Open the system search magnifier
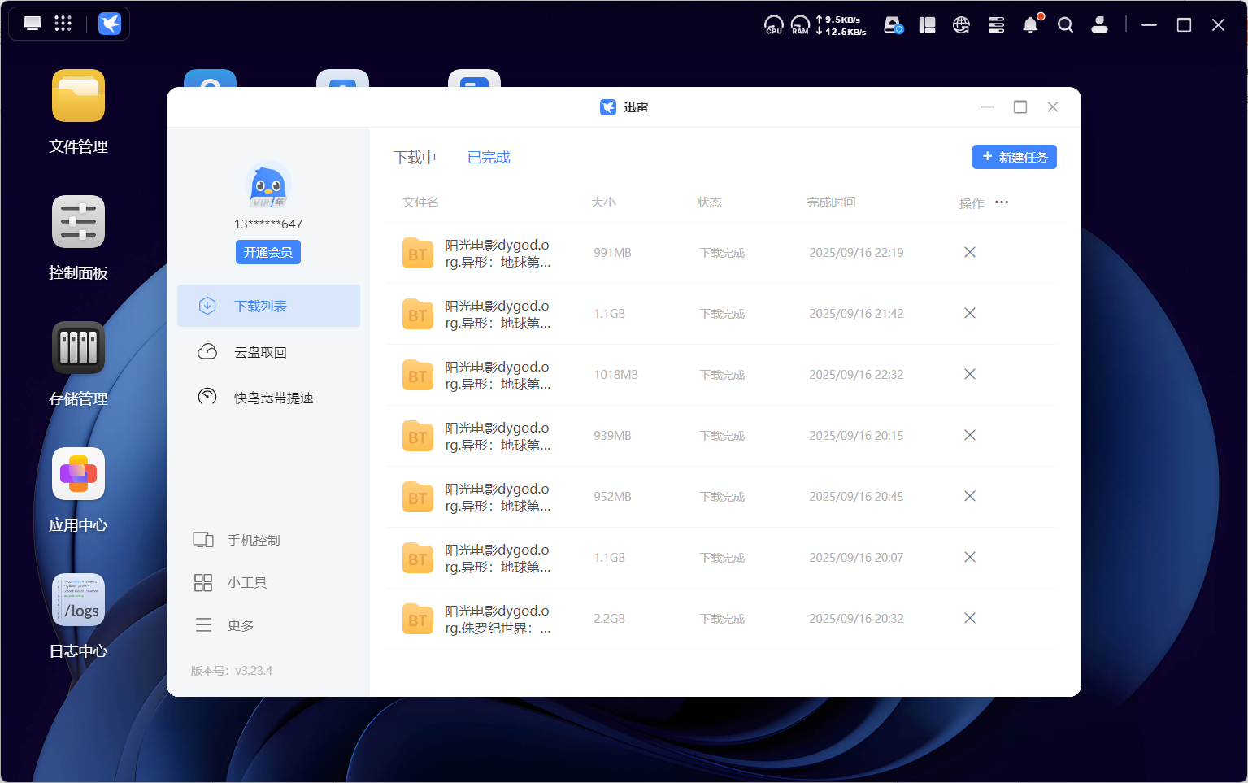Viewport: 1248px width, 783px height. (1065, 25)
